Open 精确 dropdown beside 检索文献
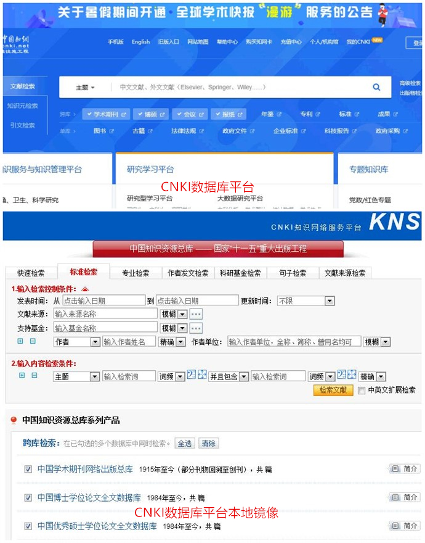The width and height of the screenshot is (425, 543). [372, 376]
